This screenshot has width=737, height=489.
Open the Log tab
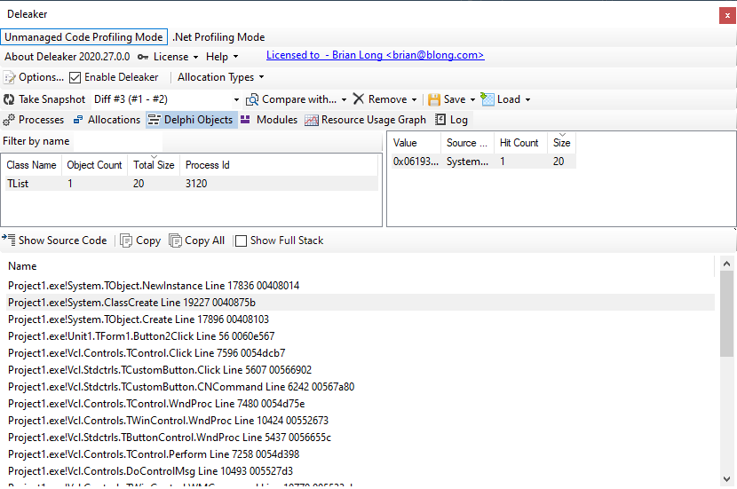(x=452, y=120)
